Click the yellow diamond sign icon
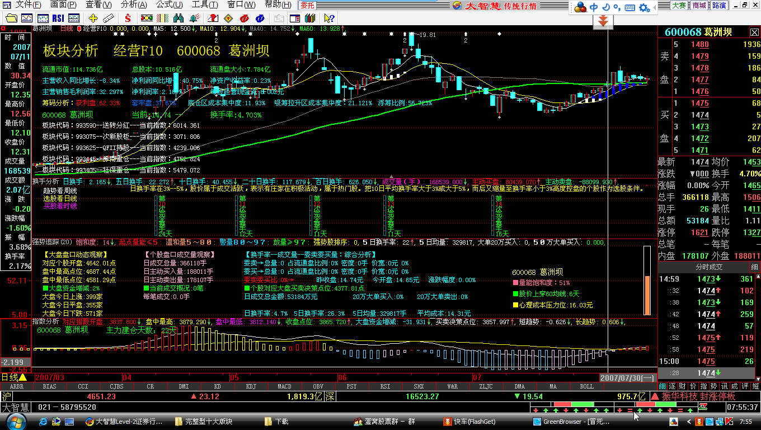The image size is (761, 430). pos(229,18)
